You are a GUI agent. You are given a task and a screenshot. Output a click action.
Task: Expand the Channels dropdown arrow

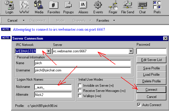(x=90, y=21)
